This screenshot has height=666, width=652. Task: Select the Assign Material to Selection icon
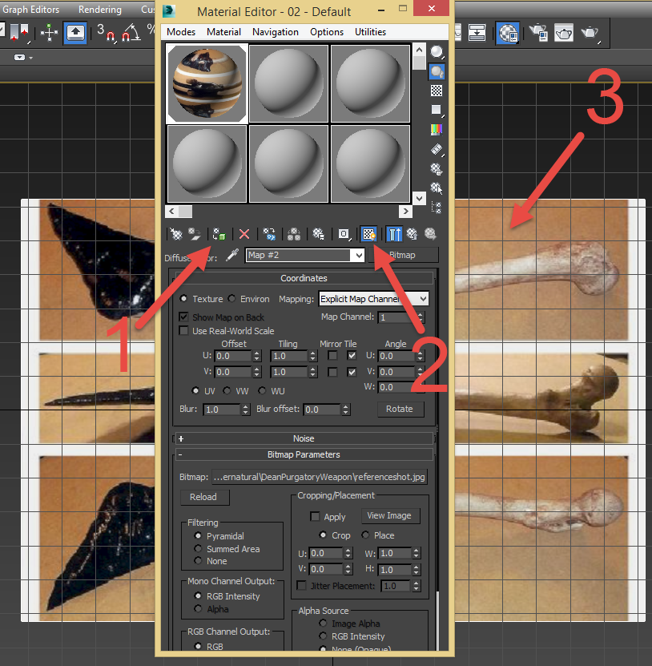(219, 233)
